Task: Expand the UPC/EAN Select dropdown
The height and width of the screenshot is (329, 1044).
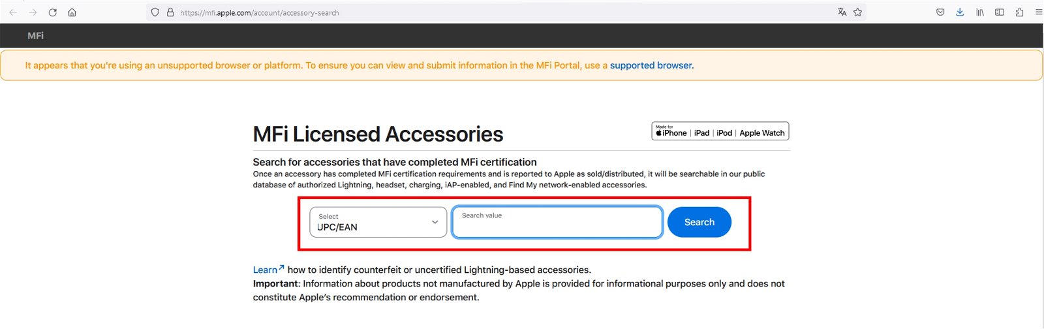Action: tap(378, 222)
